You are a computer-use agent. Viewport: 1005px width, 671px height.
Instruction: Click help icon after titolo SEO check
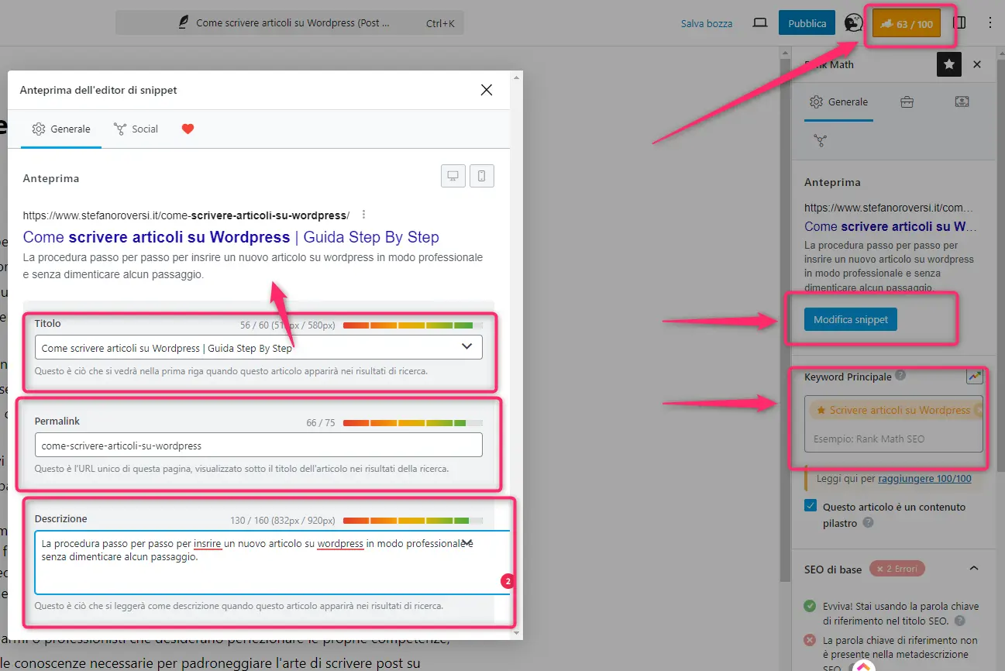(960, 621)
